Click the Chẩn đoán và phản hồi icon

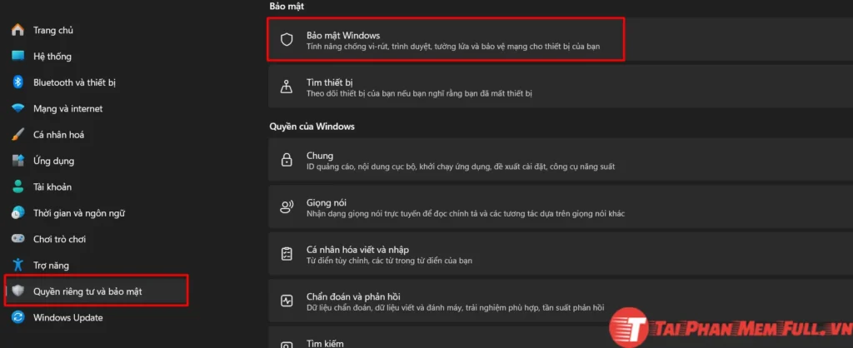[x=287, y=301]
